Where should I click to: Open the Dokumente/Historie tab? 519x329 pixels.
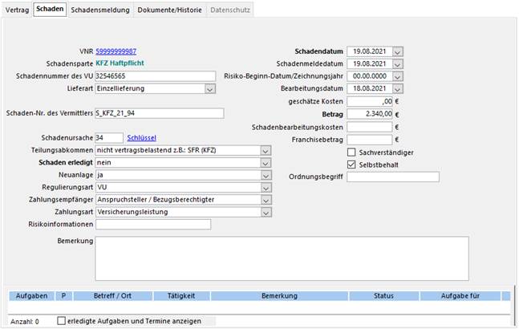(x=169, y=11)
